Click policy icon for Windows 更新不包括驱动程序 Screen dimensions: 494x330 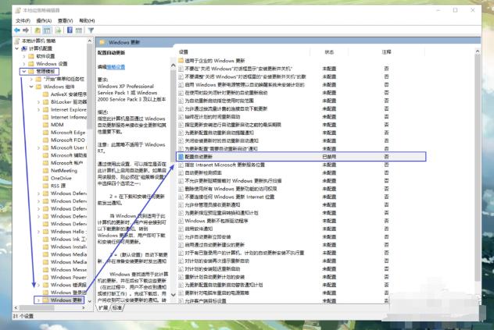coord(181,221)
